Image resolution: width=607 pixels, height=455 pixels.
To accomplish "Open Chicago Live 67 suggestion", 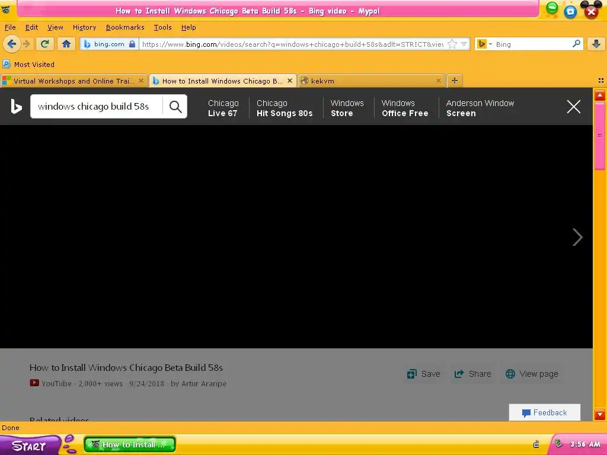I will click(x=223, y=108).
